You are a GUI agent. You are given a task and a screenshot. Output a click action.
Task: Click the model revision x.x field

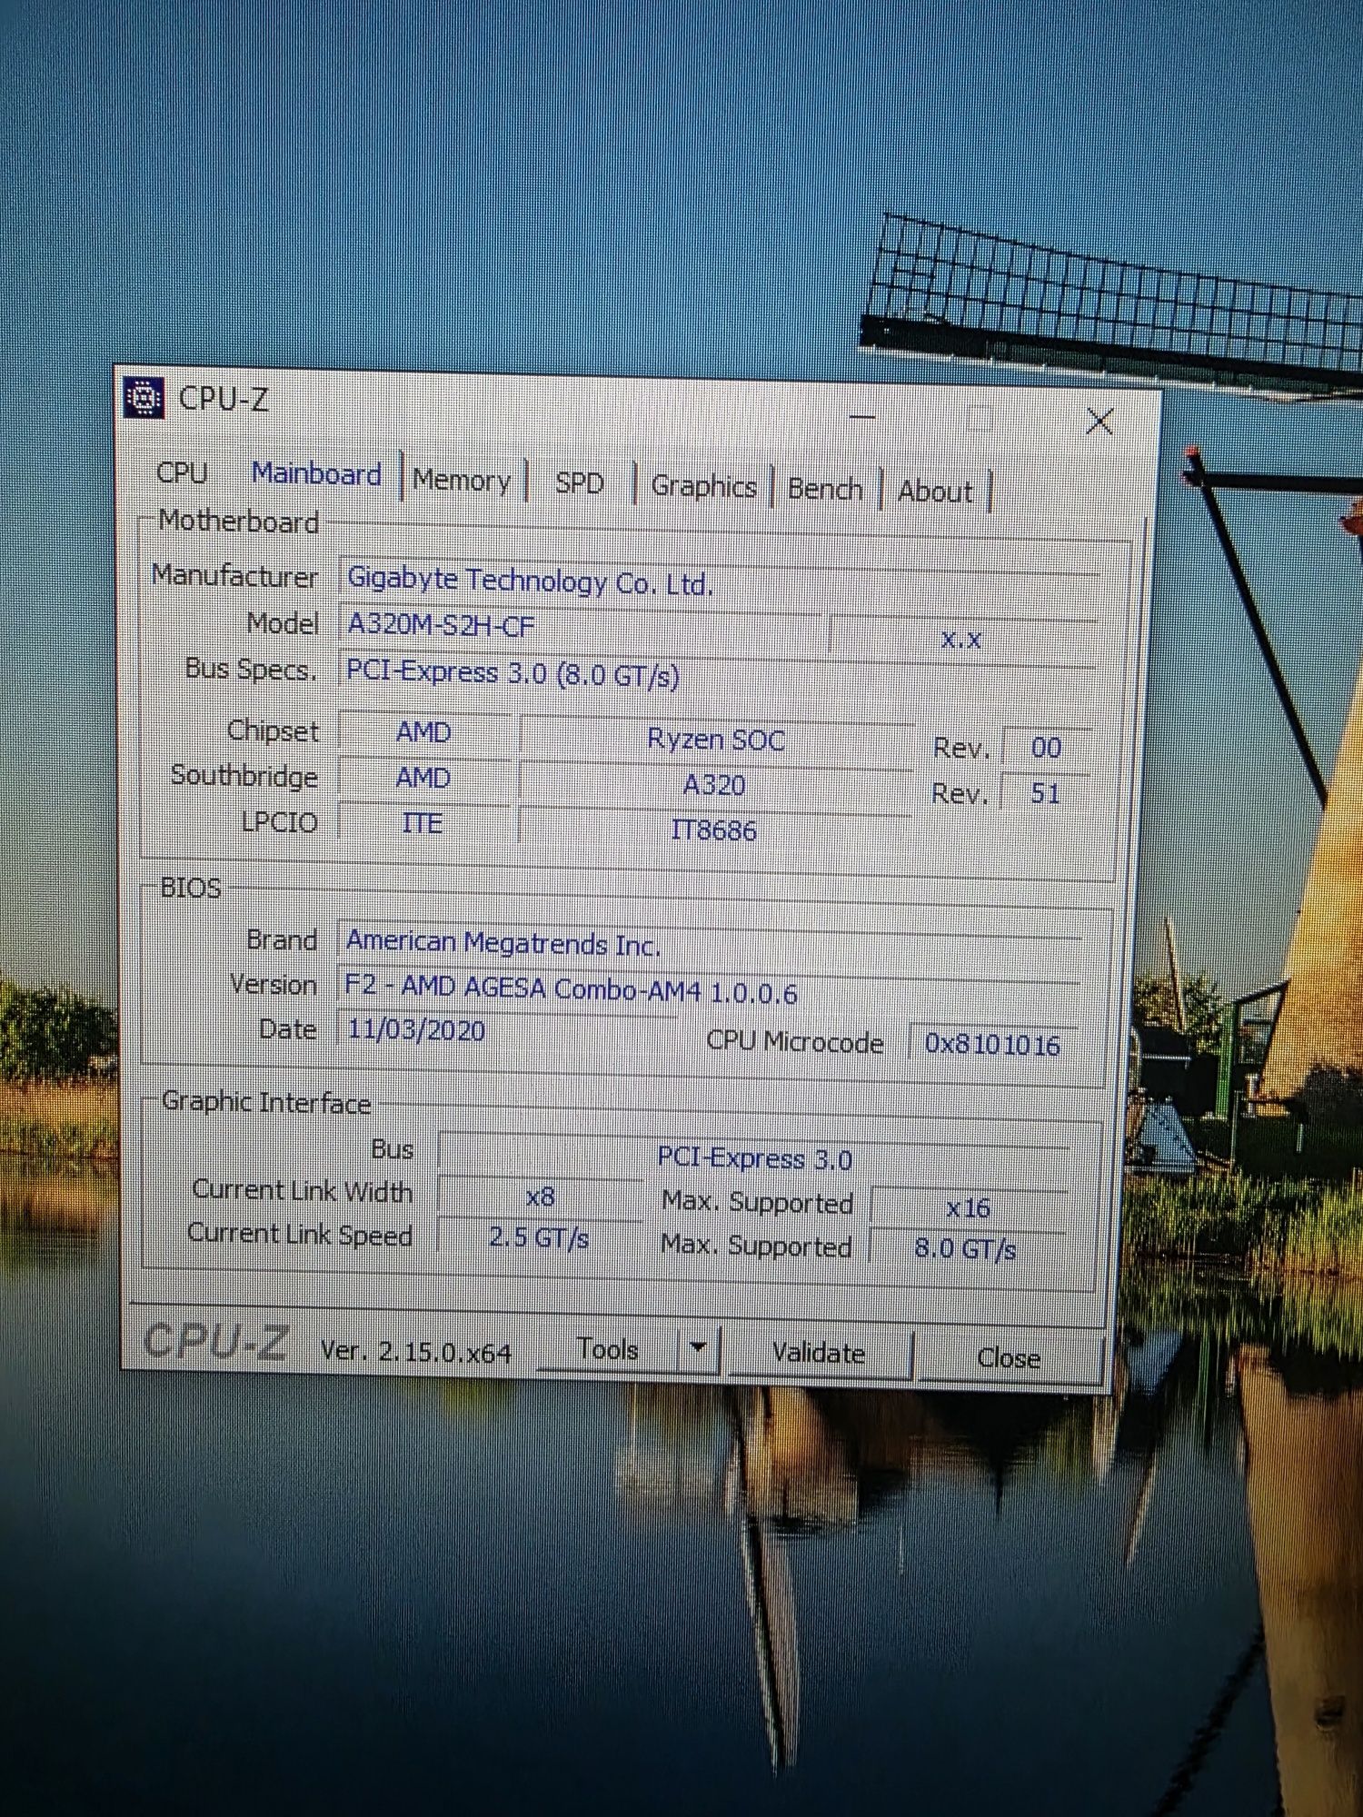click(961, 639)
